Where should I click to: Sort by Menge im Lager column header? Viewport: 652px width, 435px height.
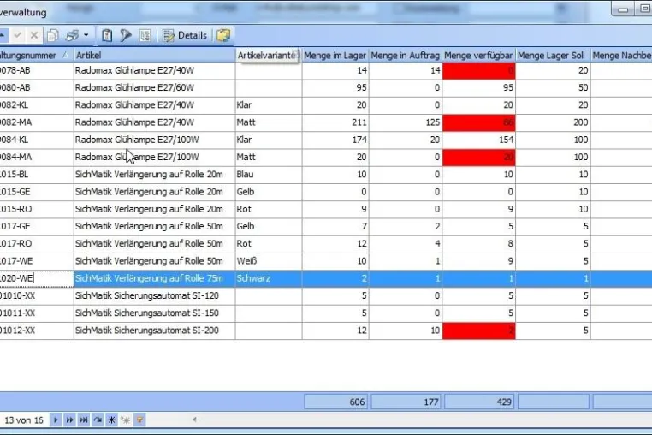pyautogui.click(x=335, y=56)
